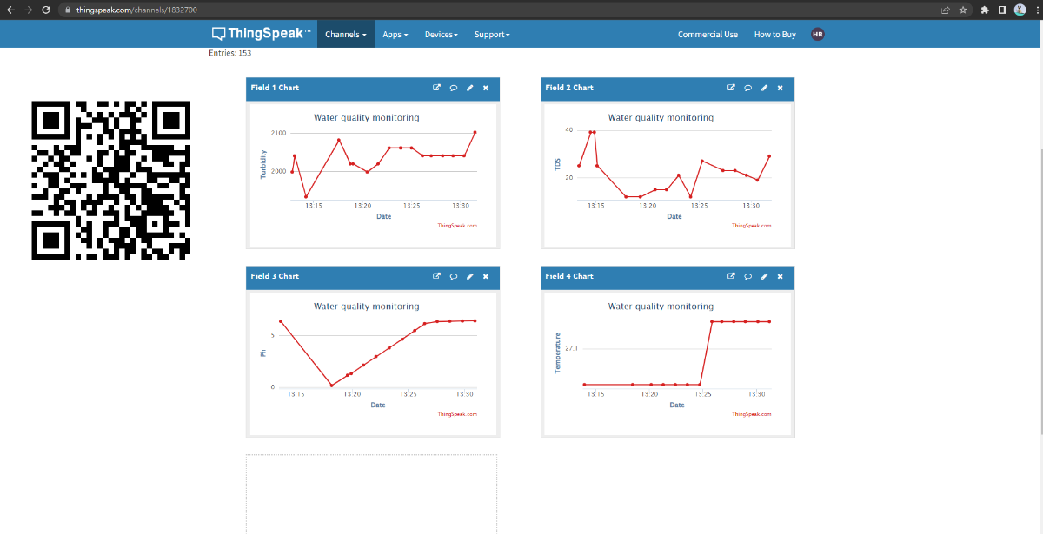Open Field 4 Chart in new window

point(731,276)
